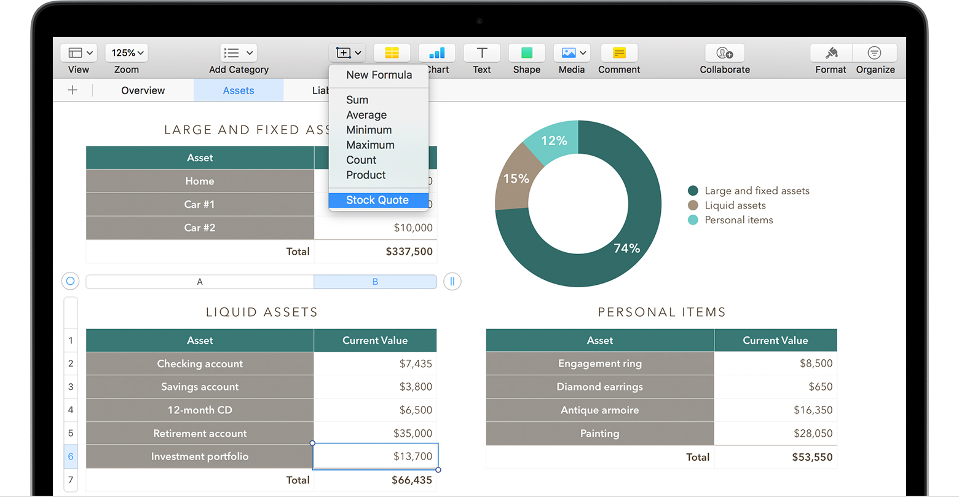959x497 pixels.
Task: Click the Table icon in toolbar
Action: pyautogui.click(x=392, y=53)
